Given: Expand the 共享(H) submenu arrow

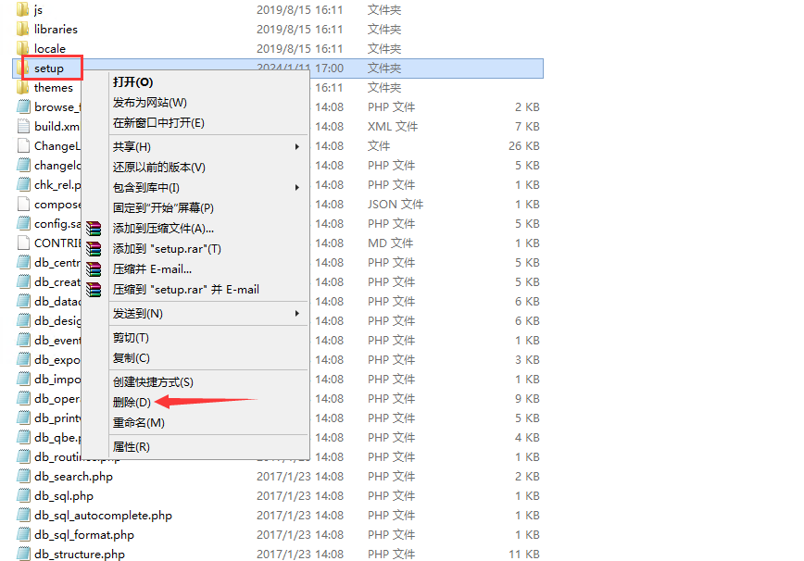Looking at the screenshot, I should pyautogui.click(x=297, y=147).
